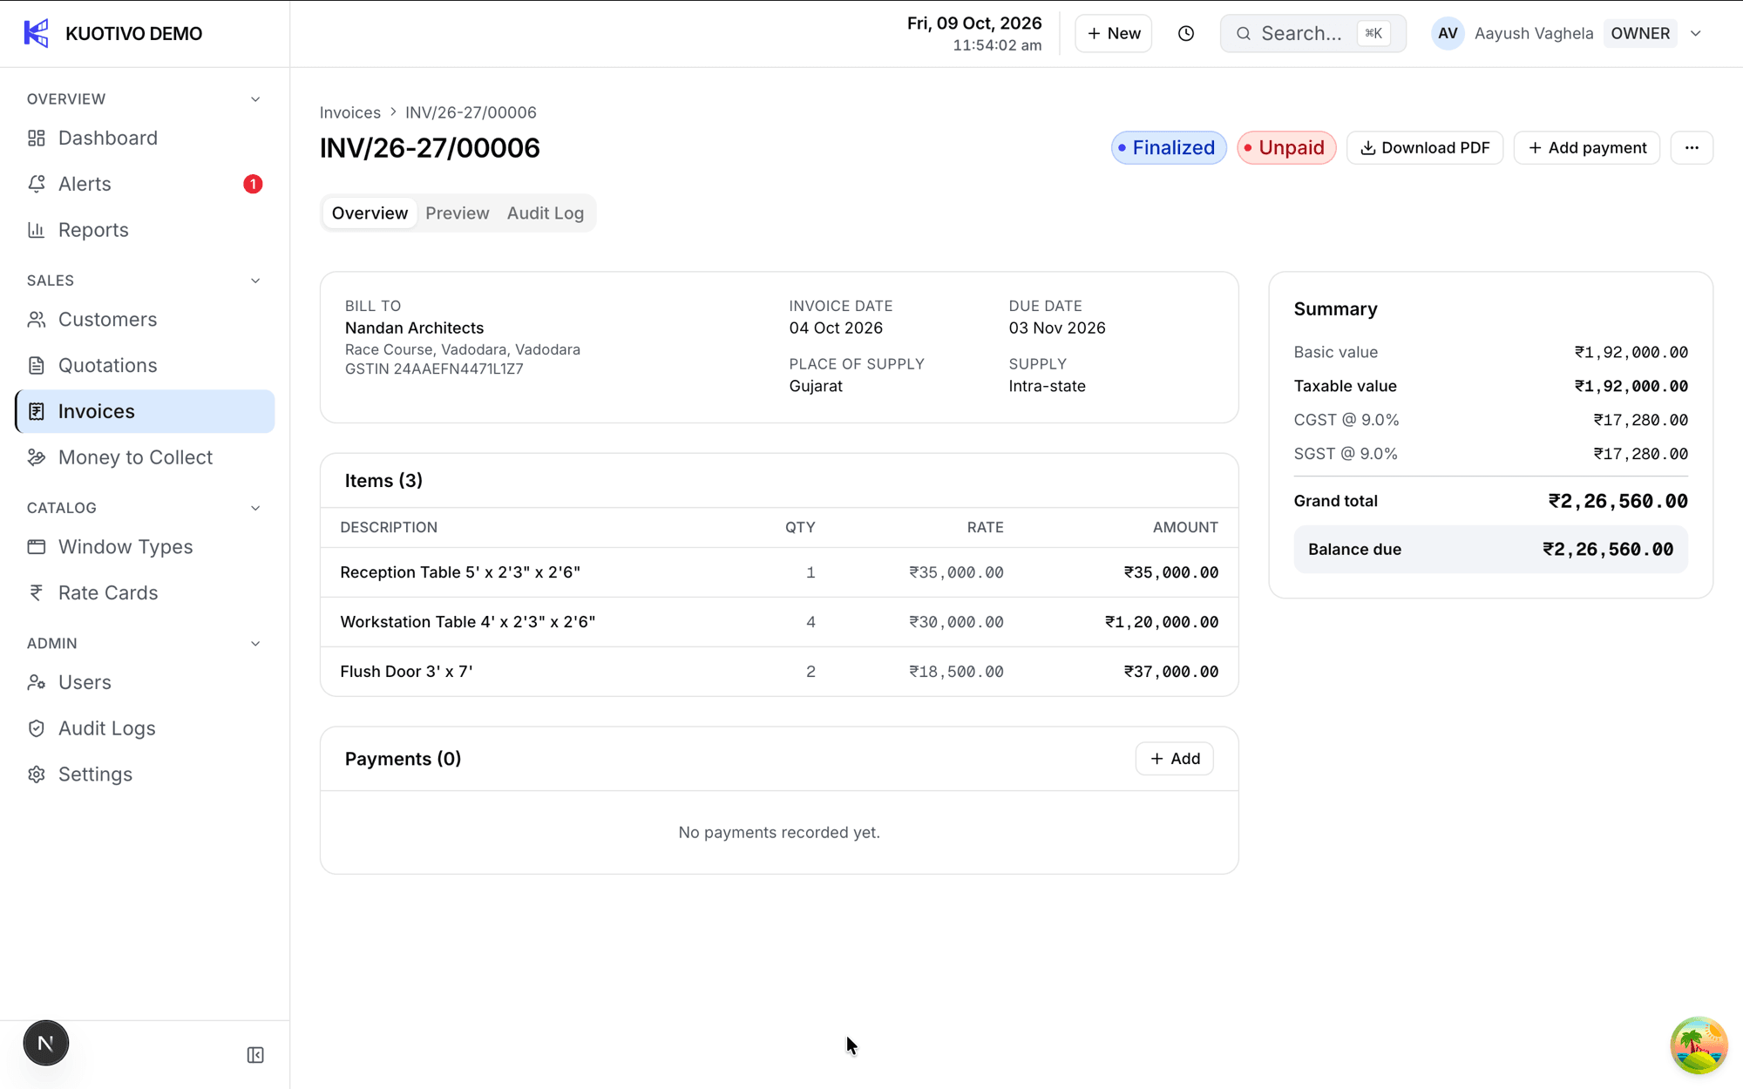
Task: Open the user account dropdown chevron
Action: 1696,33
